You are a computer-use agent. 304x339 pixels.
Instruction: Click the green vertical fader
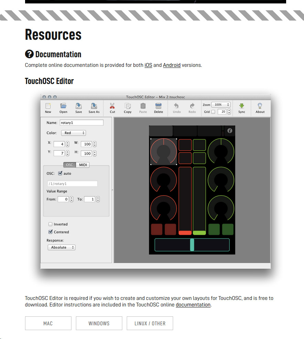pos(199,201)
